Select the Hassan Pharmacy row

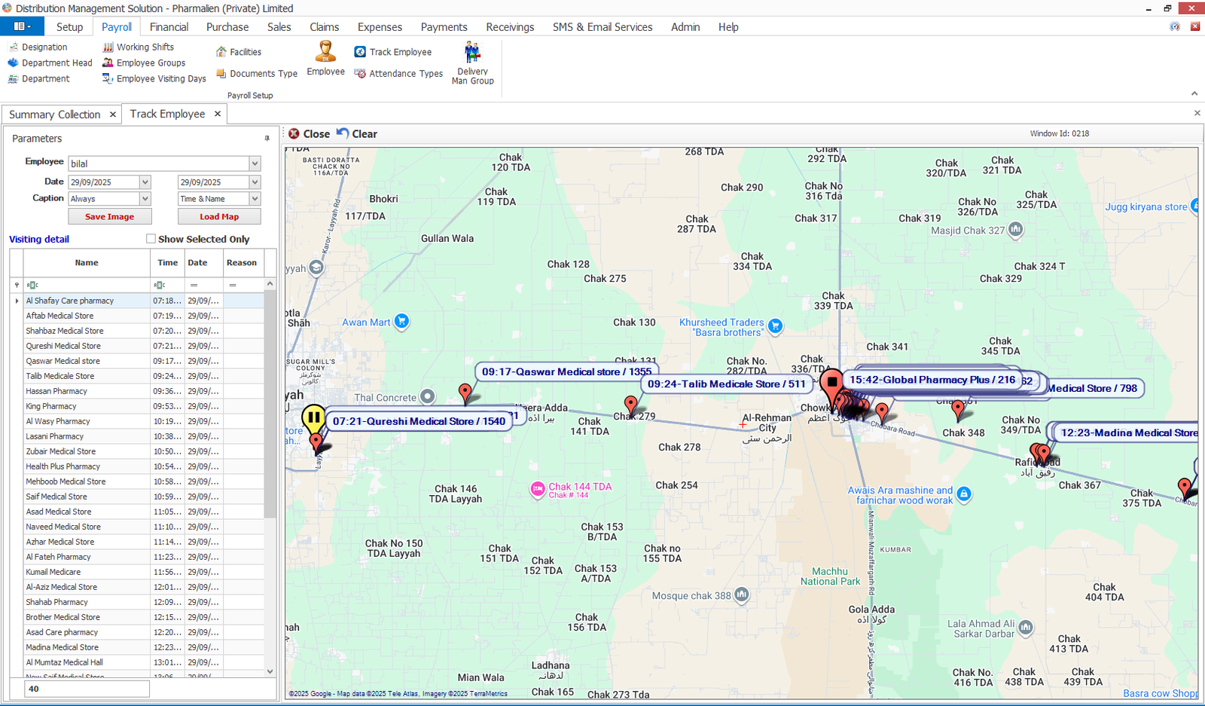point(56,391)
